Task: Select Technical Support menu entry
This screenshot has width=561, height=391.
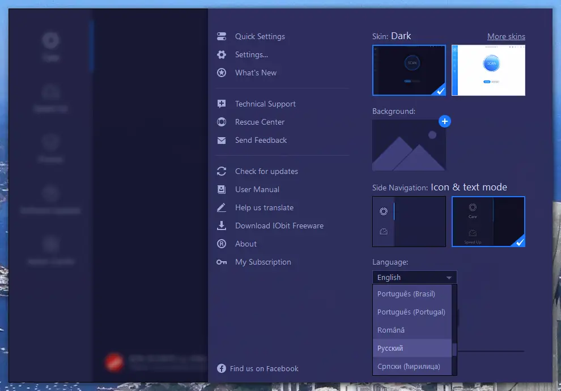Action: coord(265,104)
